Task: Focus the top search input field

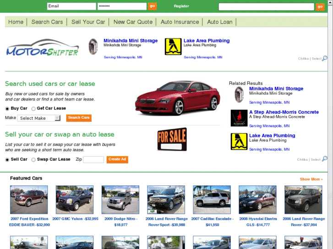Action: (266, 6)
